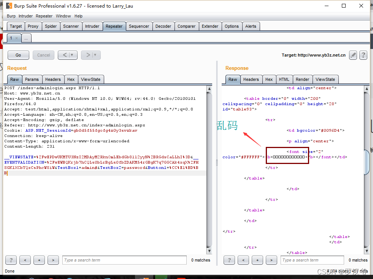Close repeater tab 1 with x
This screenshot has height=279, width=373.
pyautogui.click(x=16, y=38)
